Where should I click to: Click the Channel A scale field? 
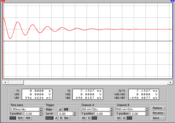pyautogui.click(x=95, y=109)
